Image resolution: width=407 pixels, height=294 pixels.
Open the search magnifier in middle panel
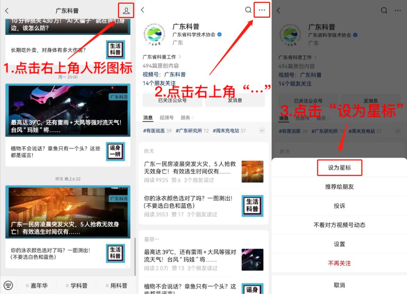[x=248, y=10]
